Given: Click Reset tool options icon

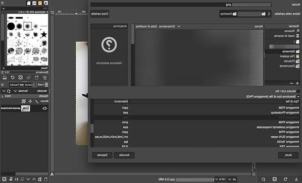Looking at the screenshot, I should coord(263,179).
